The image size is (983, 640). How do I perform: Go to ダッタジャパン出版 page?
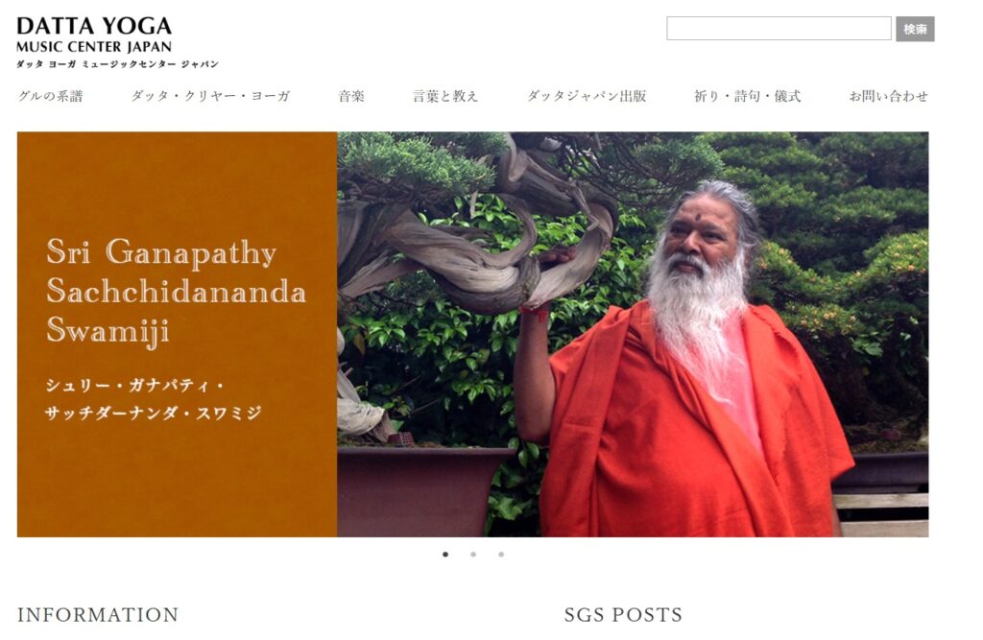tap(587, 96)
